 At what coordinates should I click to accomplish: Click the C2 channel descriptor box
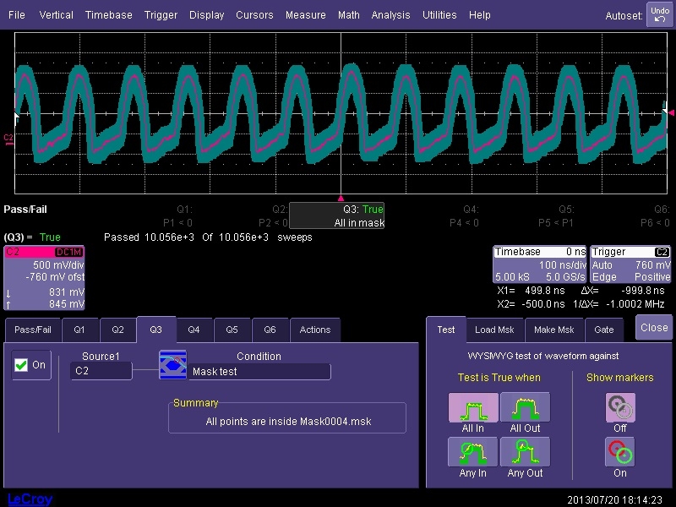pos(45,278)
